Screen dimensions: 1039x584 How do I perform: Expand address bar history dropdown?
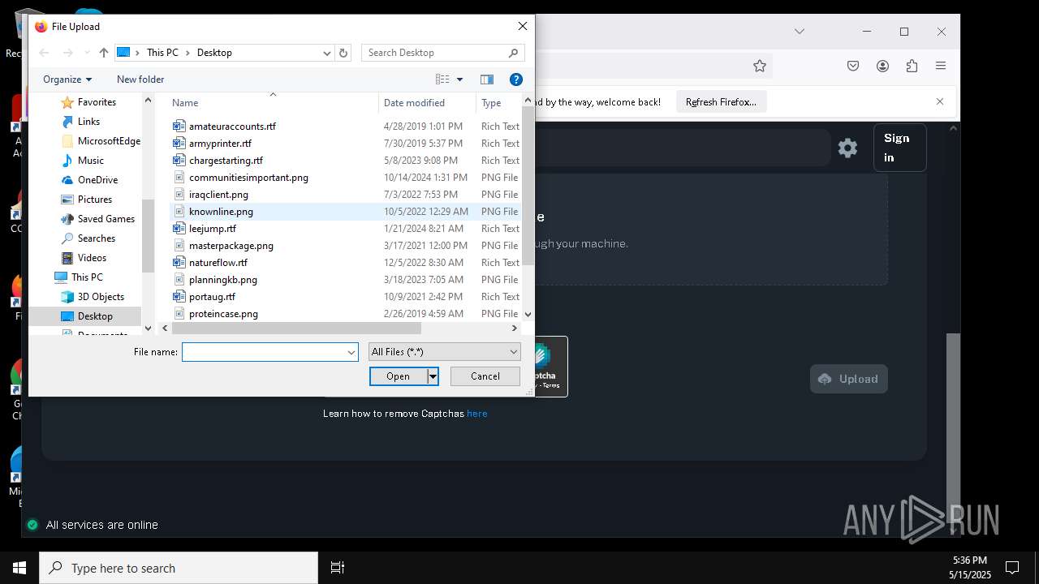326,53
